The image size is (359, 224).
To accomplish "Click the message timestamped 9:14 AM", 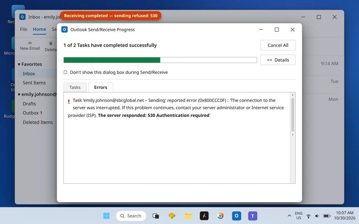I will click(x=330, y=64).
